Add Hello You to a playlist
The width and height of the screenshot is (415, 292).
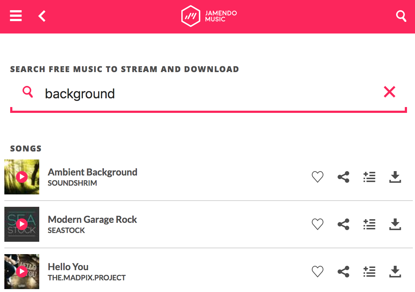pyautogui.click(x=369, y=272)
